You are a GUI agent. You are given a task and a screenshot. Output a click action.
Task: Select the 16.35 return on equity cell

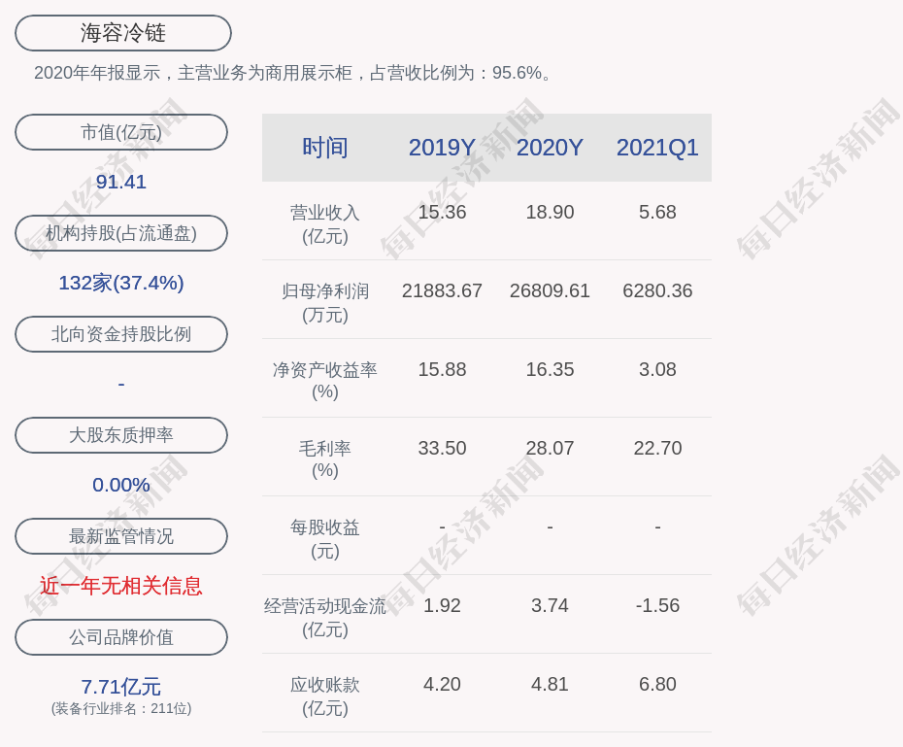coord(550,369)
